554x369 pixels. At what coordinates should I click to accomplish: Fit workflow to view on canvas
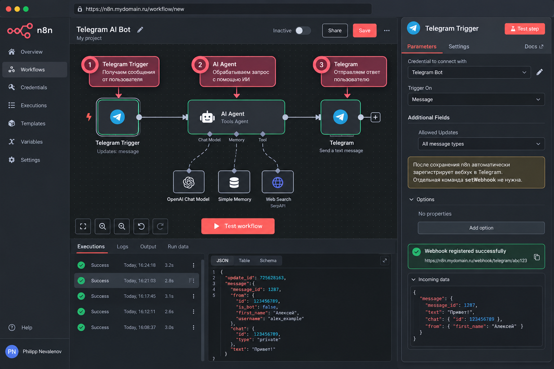(83, 226)
